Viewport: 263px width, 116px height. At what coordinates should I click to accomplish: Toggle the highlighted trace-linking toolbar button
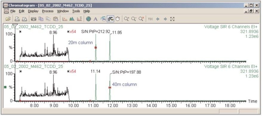click(x=110, y=19)
